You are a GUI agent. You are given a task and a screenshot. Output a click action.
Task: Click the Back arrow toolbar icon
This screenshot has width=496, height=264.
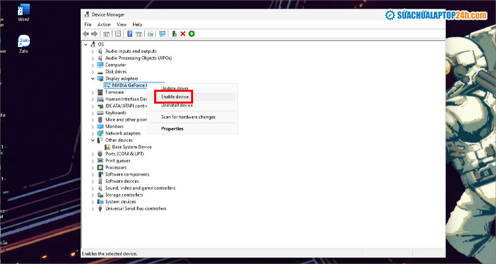pos(86,34)
